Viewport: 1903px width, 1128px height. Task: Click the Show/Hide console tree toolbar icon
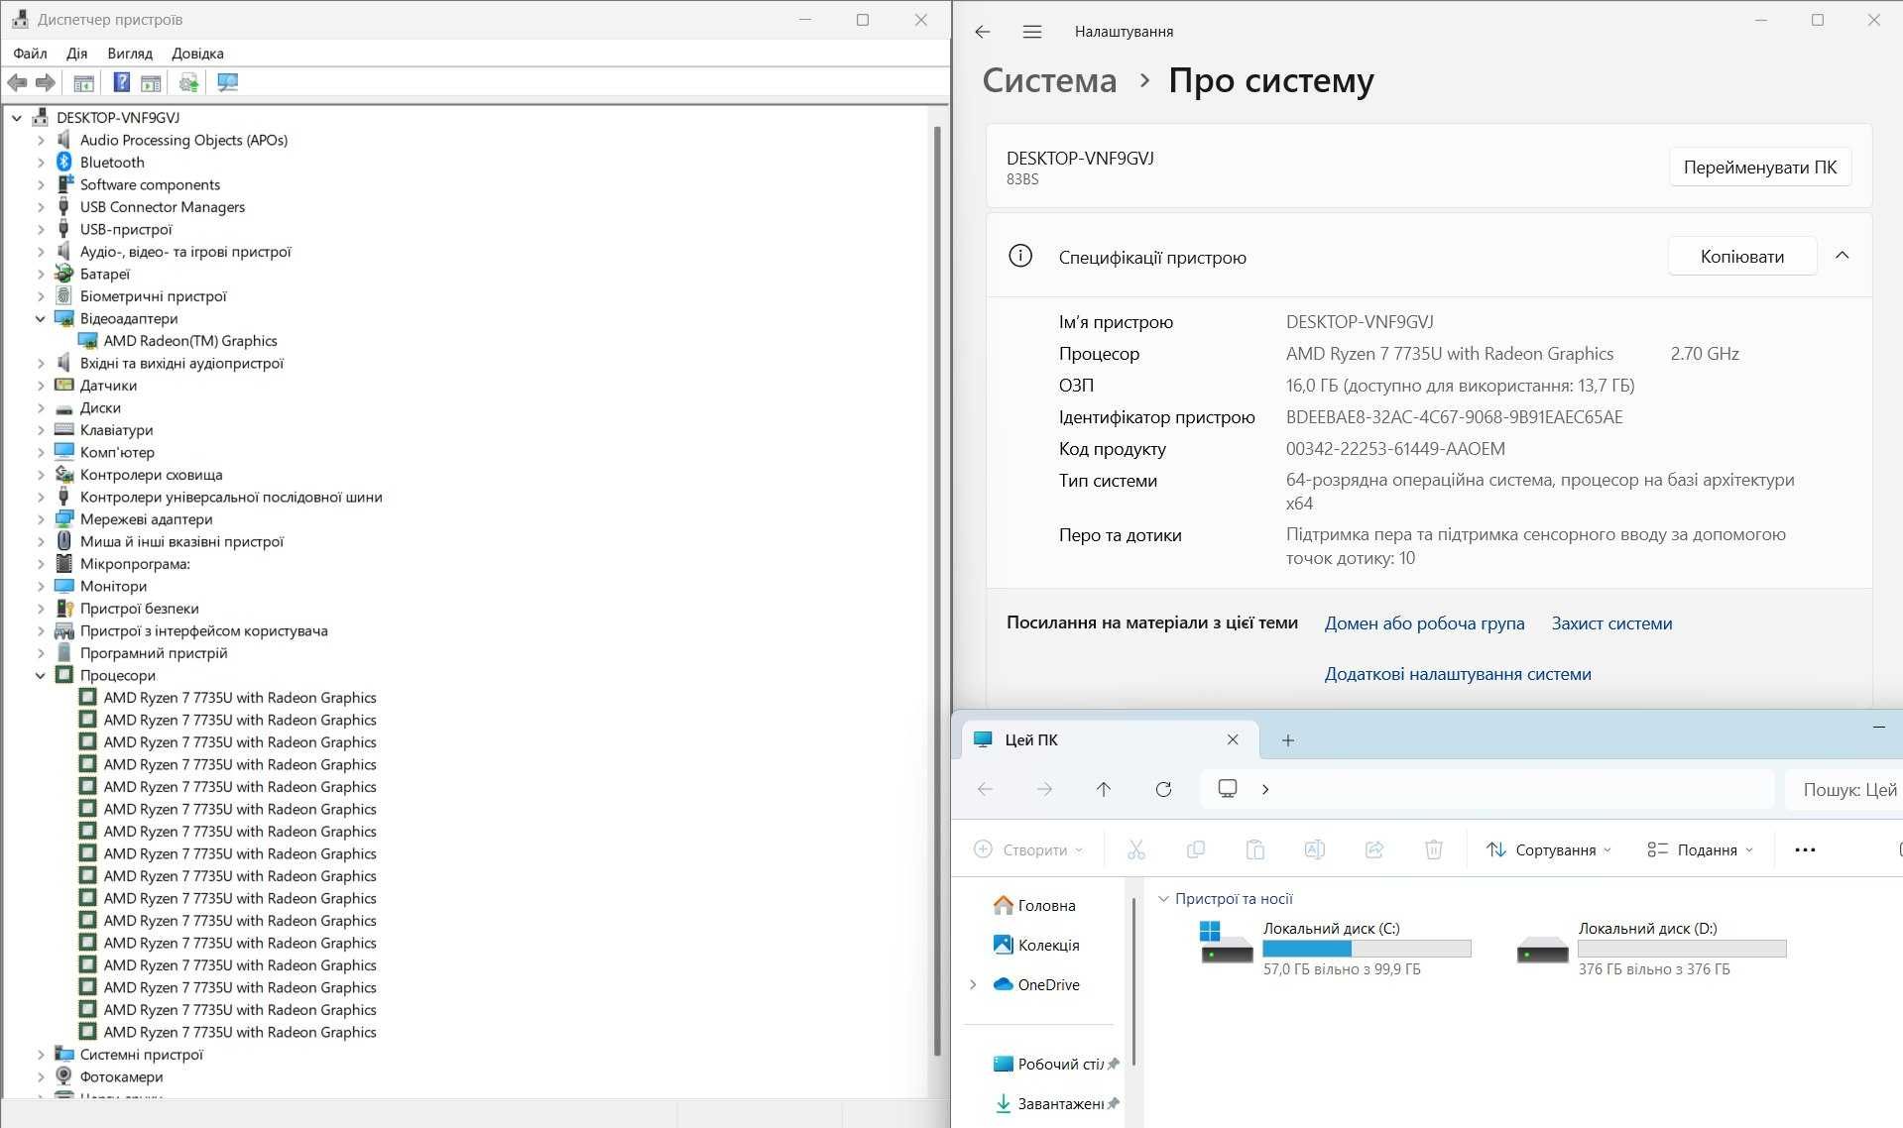83,83
